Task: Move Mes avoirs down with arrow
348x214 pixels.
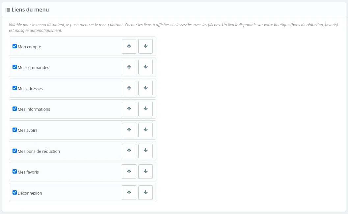Action: click(x=146, y=130)
